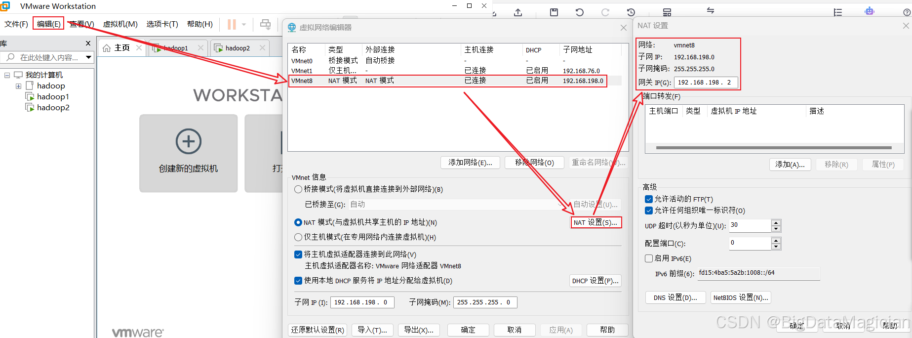The image size is (912, 338).
Task: Close the 主页 tab
Action: 139,48
